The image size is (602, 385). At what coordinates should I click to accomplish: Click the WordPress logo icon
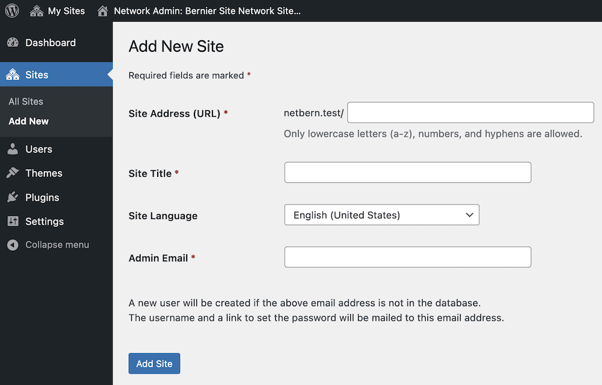pos(12,10)
